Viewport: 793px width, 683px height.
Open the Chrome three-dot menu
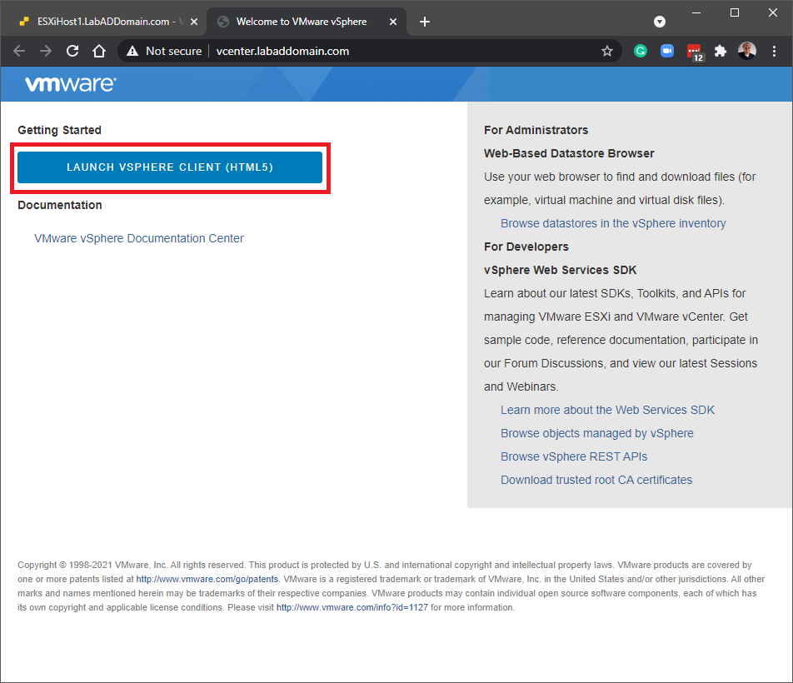point(774,51)
